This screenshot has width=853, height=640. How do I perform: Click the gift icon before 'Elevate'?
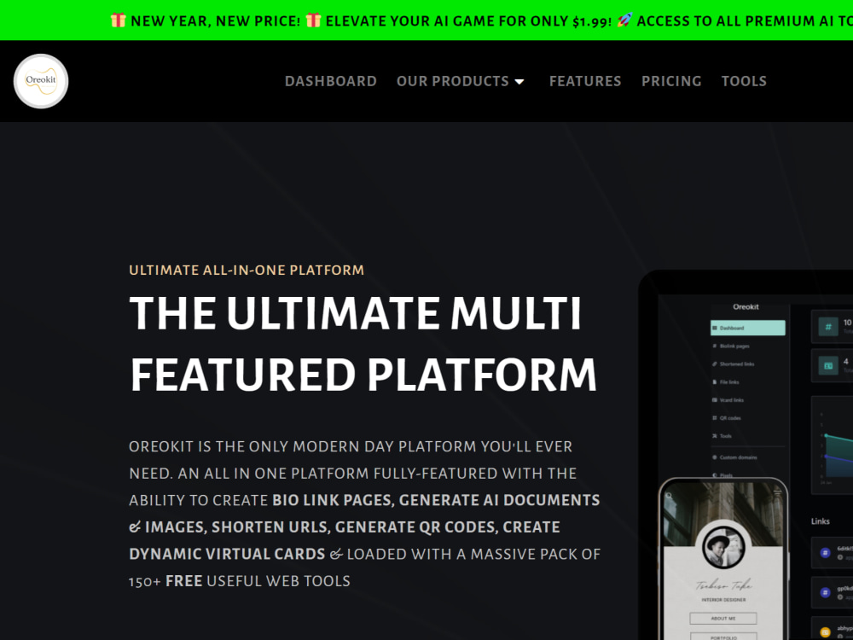(313, 20)
